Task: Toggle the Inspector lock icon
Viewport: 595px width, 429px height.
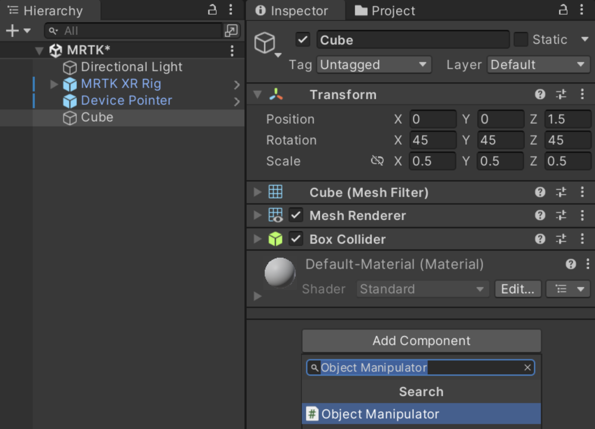Action: (563, 10)
